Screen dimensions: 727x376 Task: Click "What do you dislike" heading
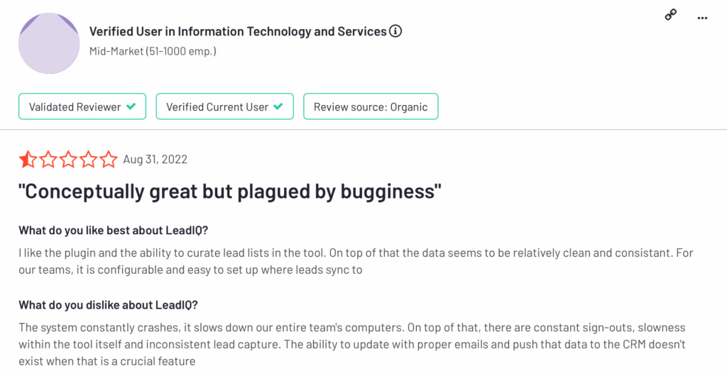[108, 305]
